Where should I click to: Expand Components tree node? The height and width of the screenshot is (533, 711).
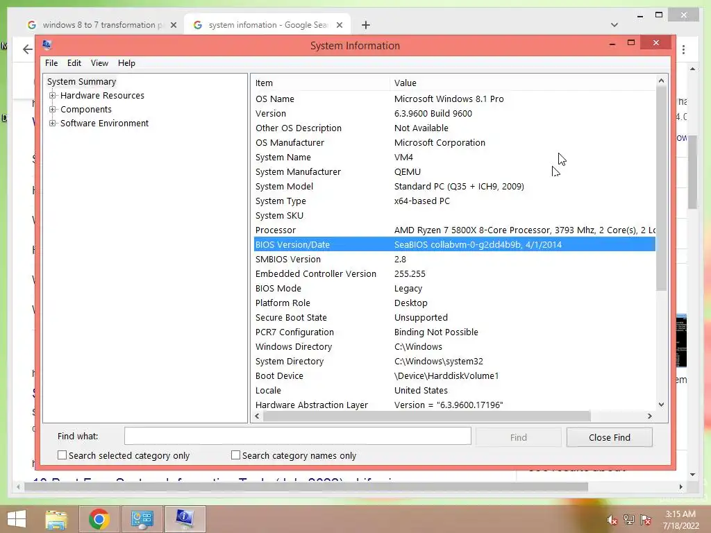pos(53,109)
